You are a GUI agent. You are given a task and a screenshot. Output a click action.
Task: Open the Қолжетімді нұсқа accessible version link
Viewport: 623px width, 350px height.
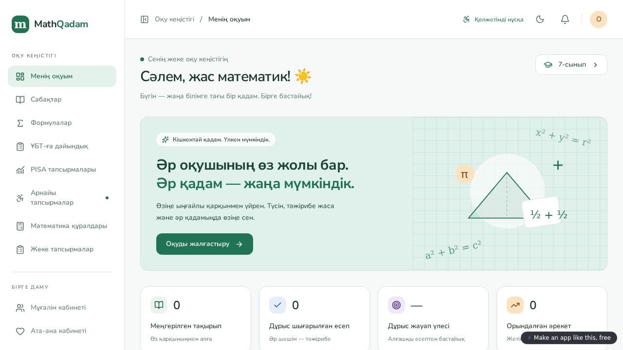[493, 19]
